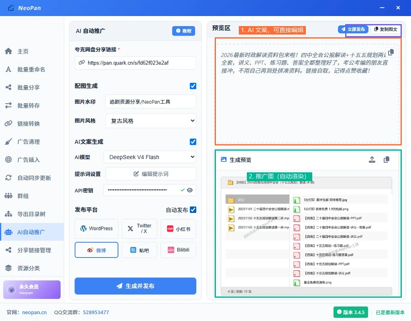Viewport: 411px width, 321px height.
Task: Toggle the 自动发布 checkbox
Action: point(193,210)
